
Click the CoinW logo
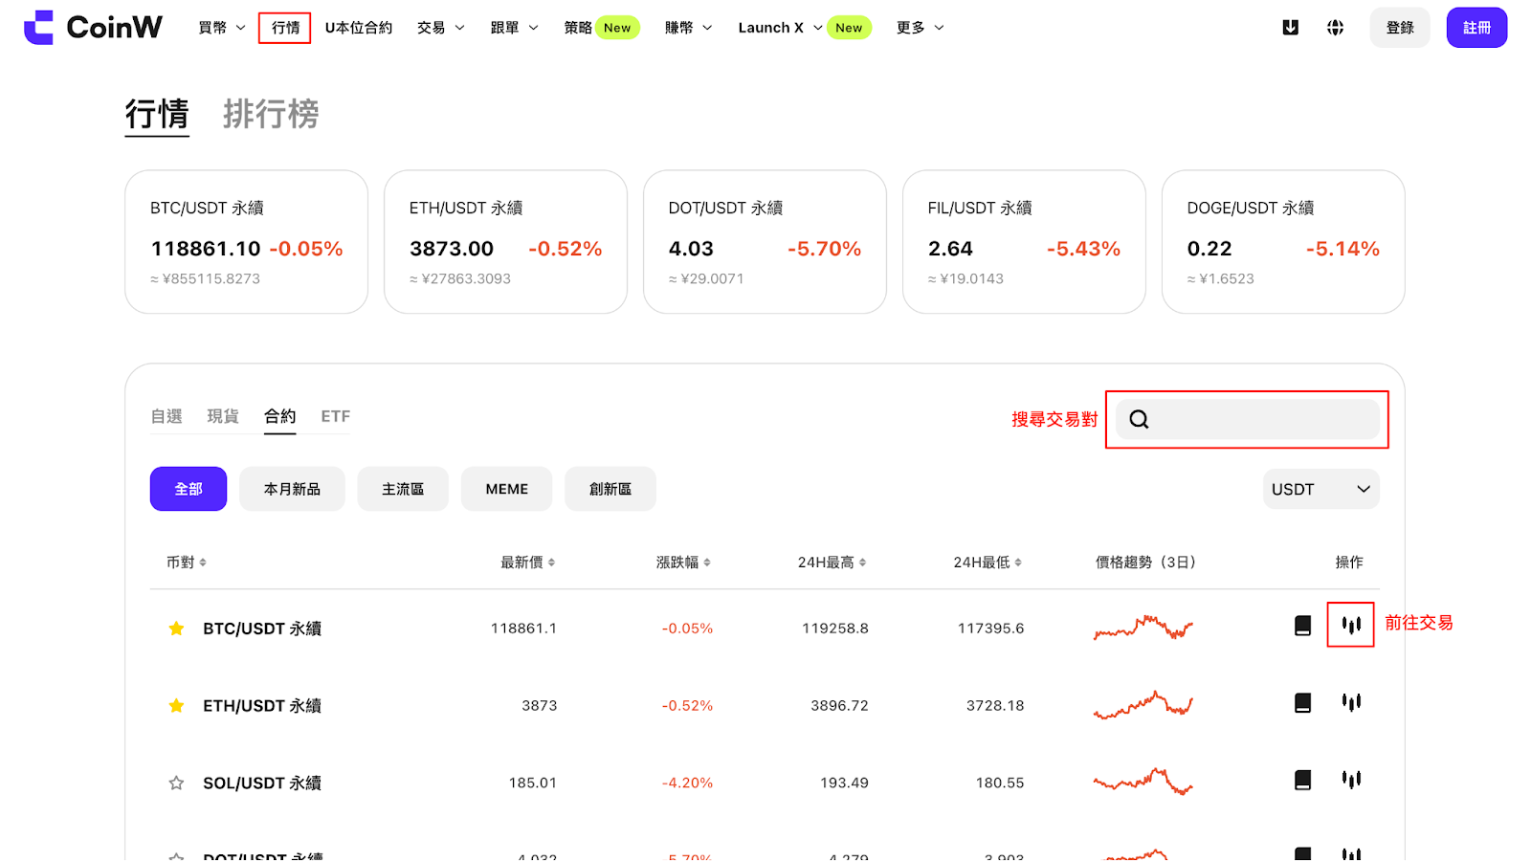(x=93, y=28)
